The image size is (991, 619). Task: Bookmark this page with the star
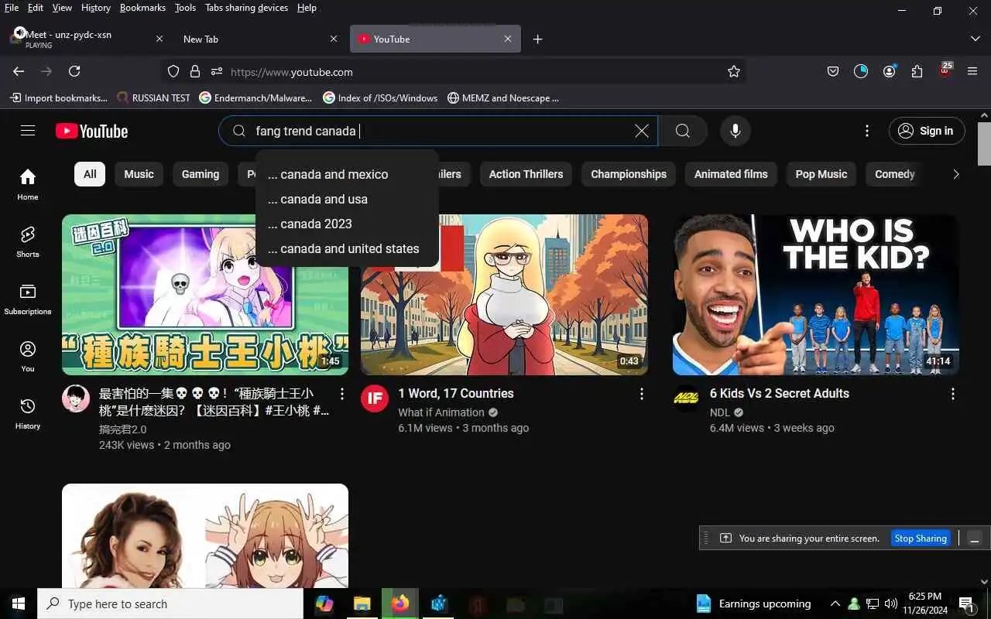[734, 71]
